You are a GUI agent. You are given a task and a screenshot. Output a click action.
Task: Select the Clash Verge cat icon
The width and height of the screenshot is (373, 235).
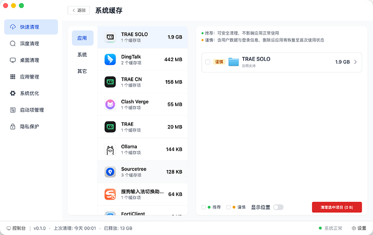(x=110, y=105)
